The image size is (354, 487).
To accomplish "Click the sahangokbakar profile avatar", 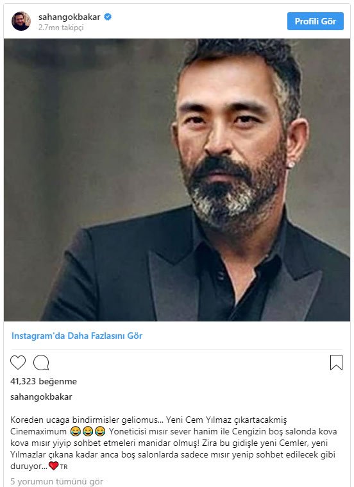I will 21,21.
